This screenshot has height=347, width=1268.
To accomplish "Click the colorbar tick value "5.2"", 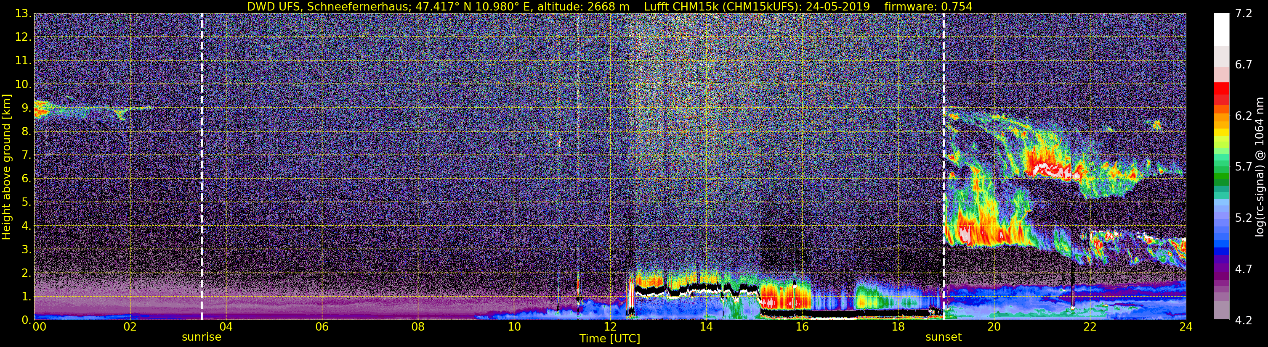I will [x=1244, y=218].
